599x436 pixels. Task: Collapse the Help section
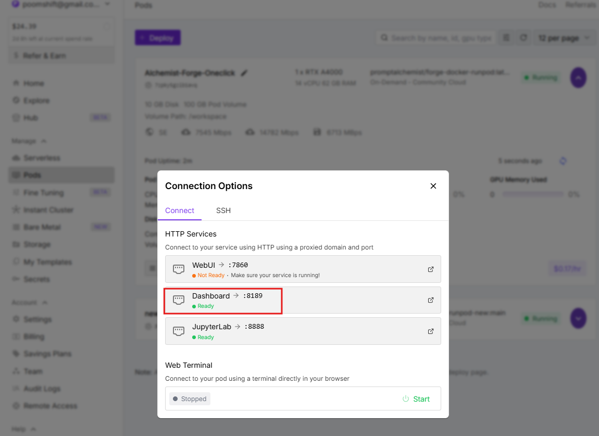point(23,429)
